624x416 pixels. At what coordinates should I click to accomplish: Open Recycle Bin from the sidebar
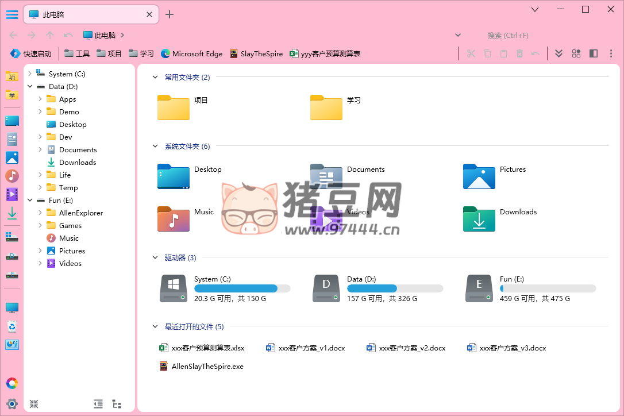tap(12, 326)
